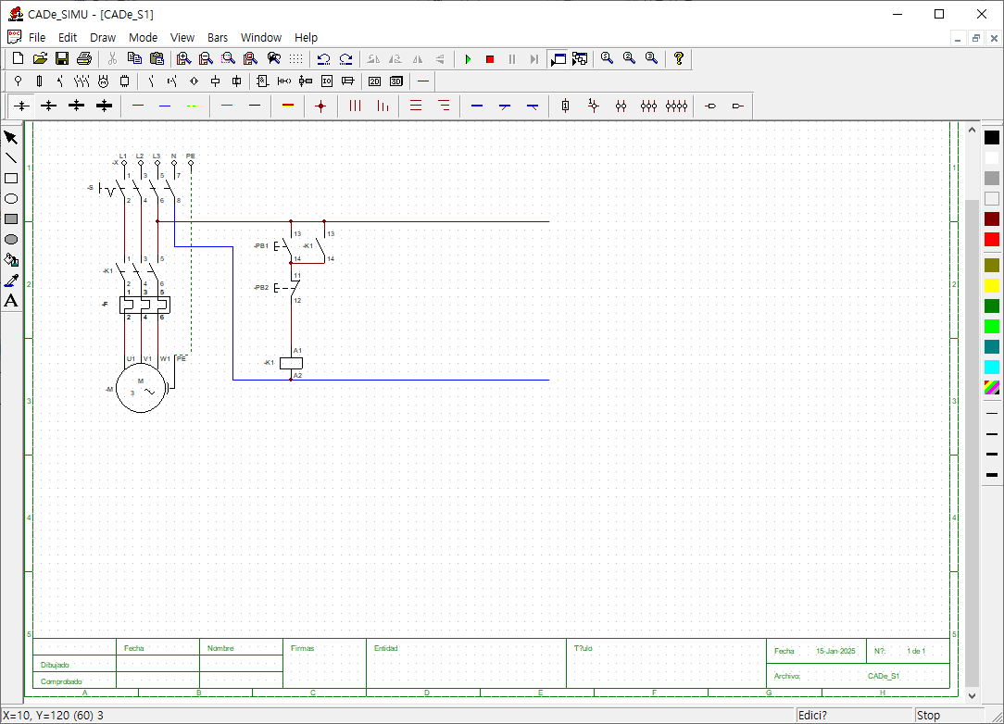Screen dimensions: 1004x724
Task: Select the thickest line width option
Action: (992, 475)
